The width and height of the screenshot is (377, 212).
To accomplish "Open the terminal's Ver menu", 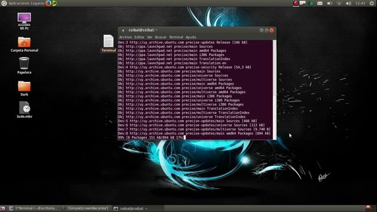I will [x=150, y=37].
